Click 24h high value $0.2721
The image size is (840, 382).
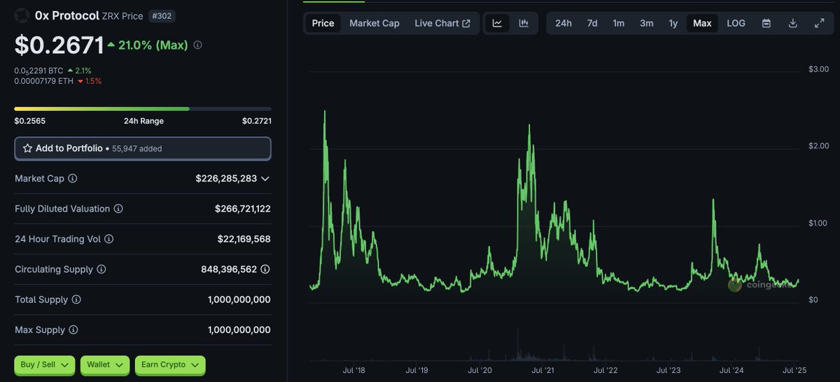[x=257, y=121]
